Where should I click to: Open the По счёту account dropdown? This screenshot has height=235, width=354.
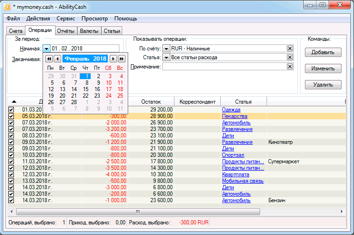click(x=166, y=49)
